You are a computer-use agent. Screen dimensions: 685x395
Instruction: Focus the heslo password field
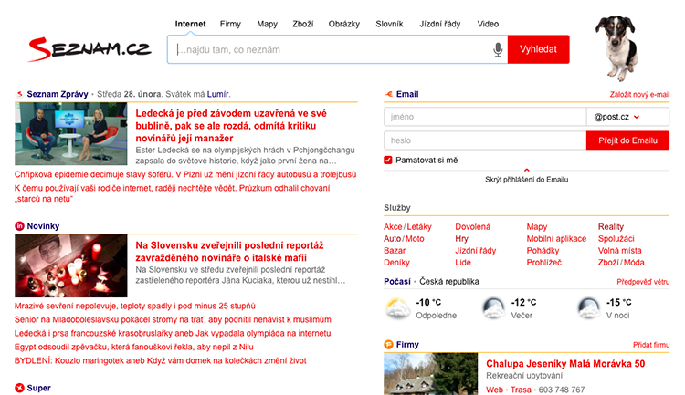pos(484,140)
